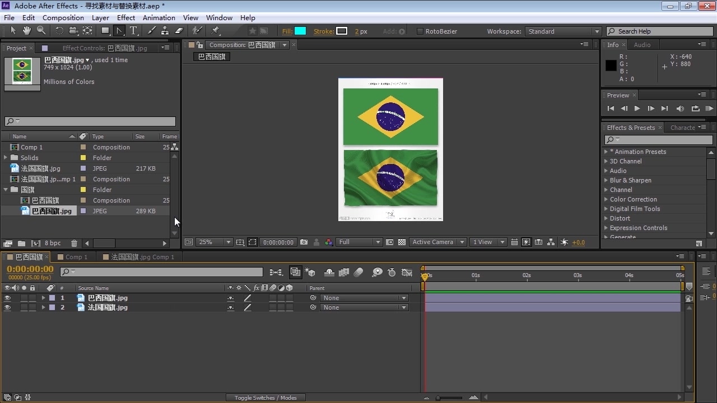The width and height of the screenshot is (717, 403).
Task: Reset exposure icon in viewer
Action: 565,242
